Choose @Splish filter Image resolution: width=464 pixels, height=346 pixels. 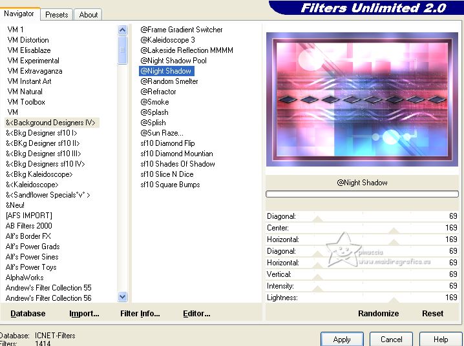pyautogui.click(x=153, y=123)
